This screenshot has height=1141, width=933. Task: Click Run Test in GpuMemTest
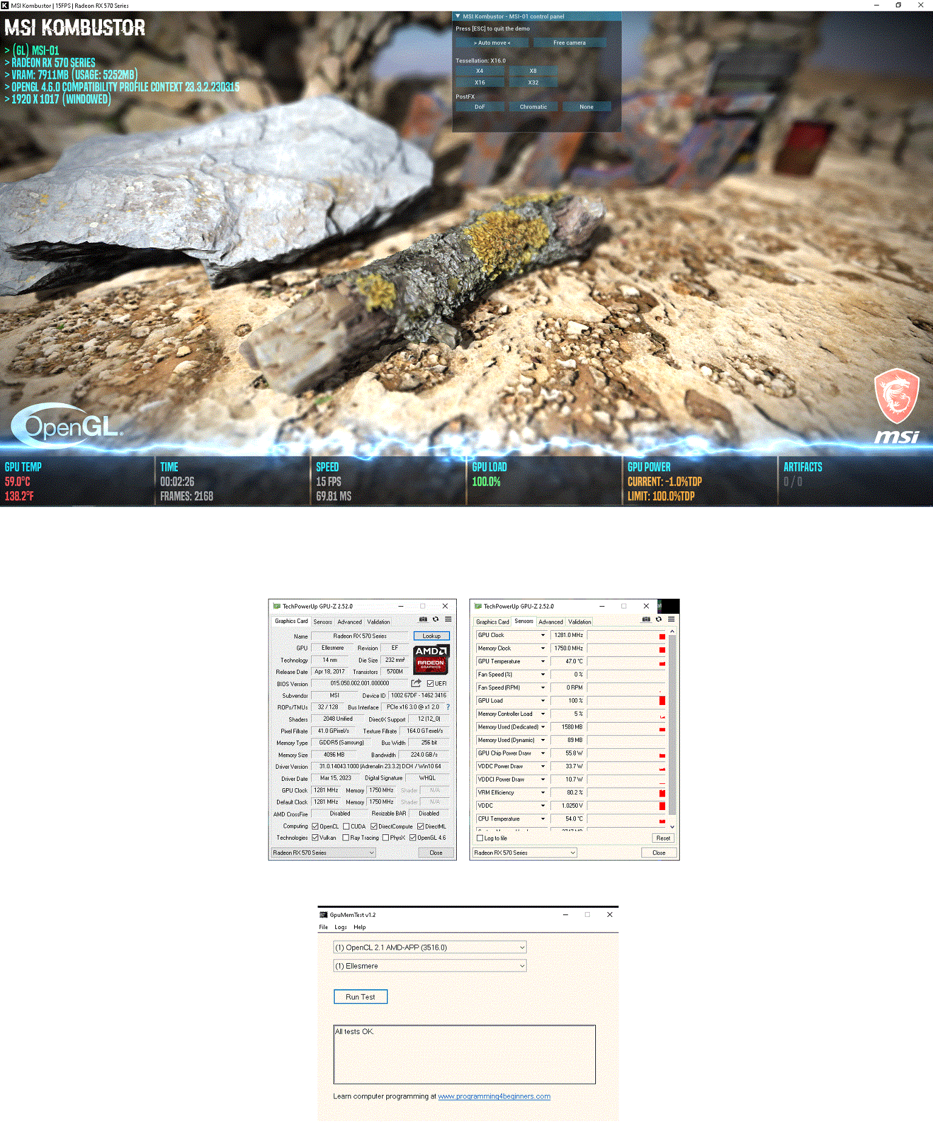point(360,996)
